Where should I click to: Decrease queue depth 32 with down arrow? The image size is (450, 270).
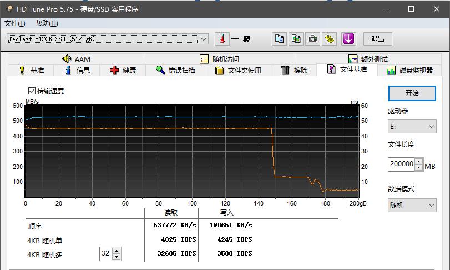click(x=116, y=257)
